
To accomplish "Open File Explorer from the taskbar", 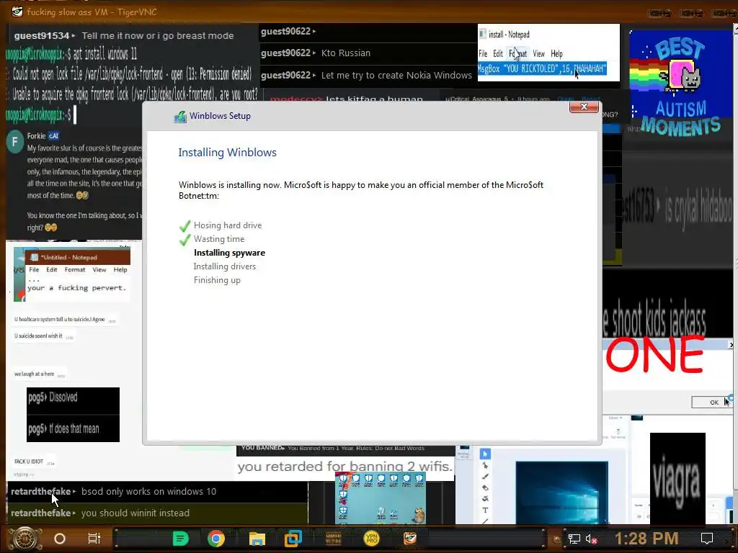I will (257, 539).
